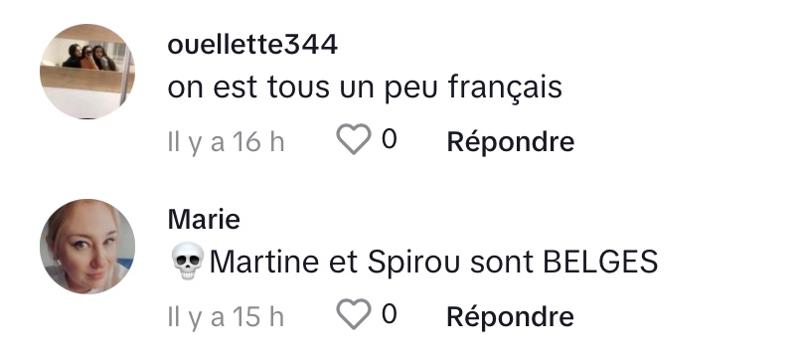Click the words 'on est' in the first comment
Viewport: 801px width, 360px height.
click(212, 89)
